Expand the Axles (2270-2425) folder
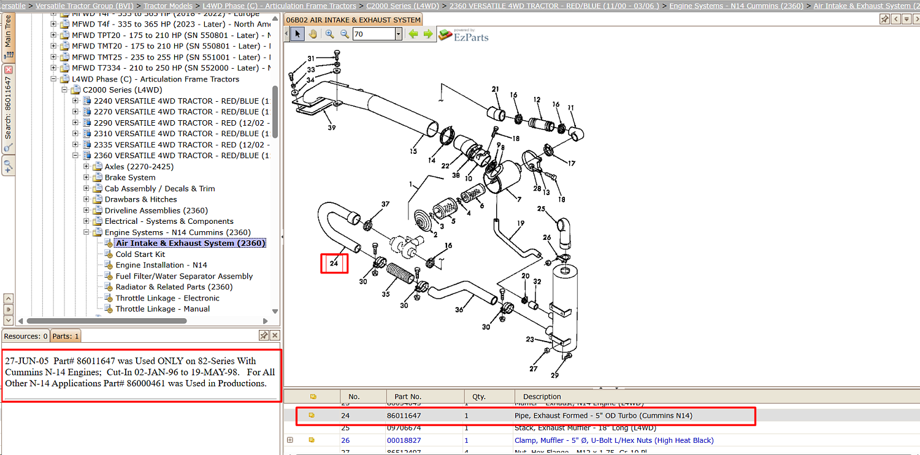The image size is (920, 455). 86,167
